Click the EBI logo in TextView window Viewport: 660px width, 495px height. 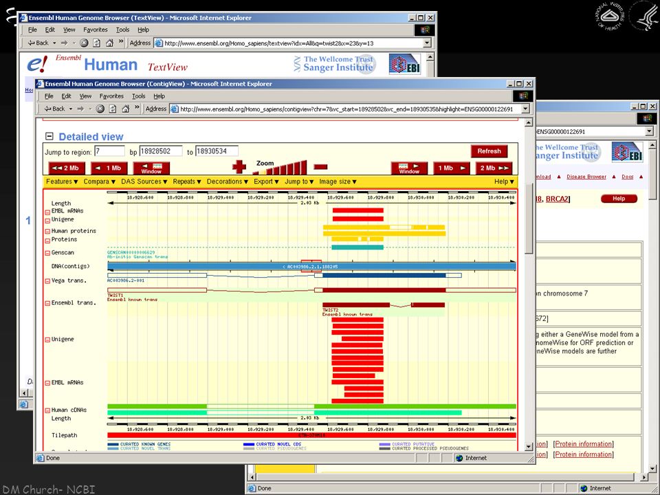[404, 64]
